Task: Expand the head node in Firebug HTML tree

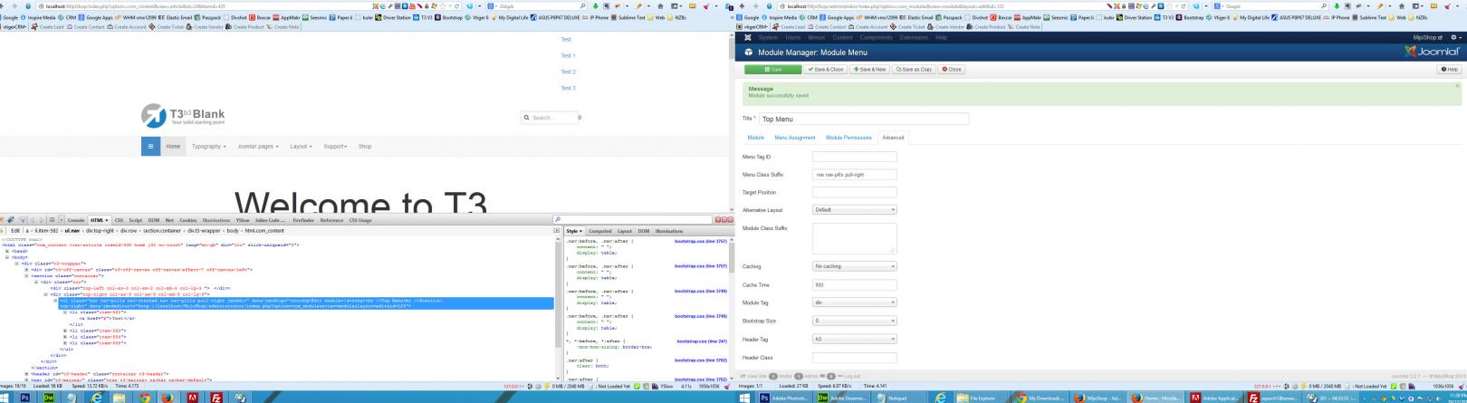Action: coord(8,251)
